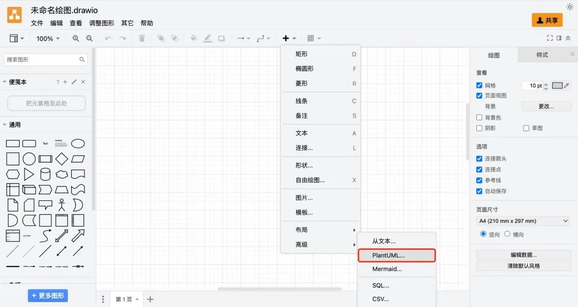Click the search magnifier in shape search
The width and height of the screenshot is (578, 307).
click(x=82, y=59)
